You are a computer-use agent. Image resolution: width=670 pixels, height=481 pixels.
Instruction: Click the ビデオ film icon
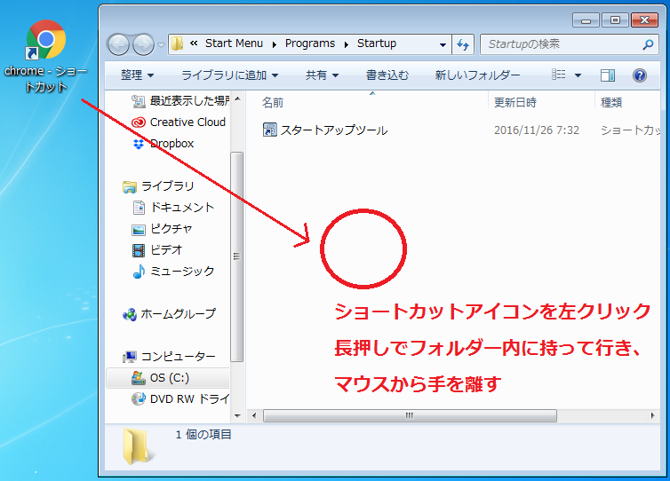139,250
